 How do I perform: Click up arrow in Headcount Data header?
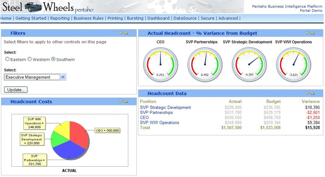(x=312, y=93)
